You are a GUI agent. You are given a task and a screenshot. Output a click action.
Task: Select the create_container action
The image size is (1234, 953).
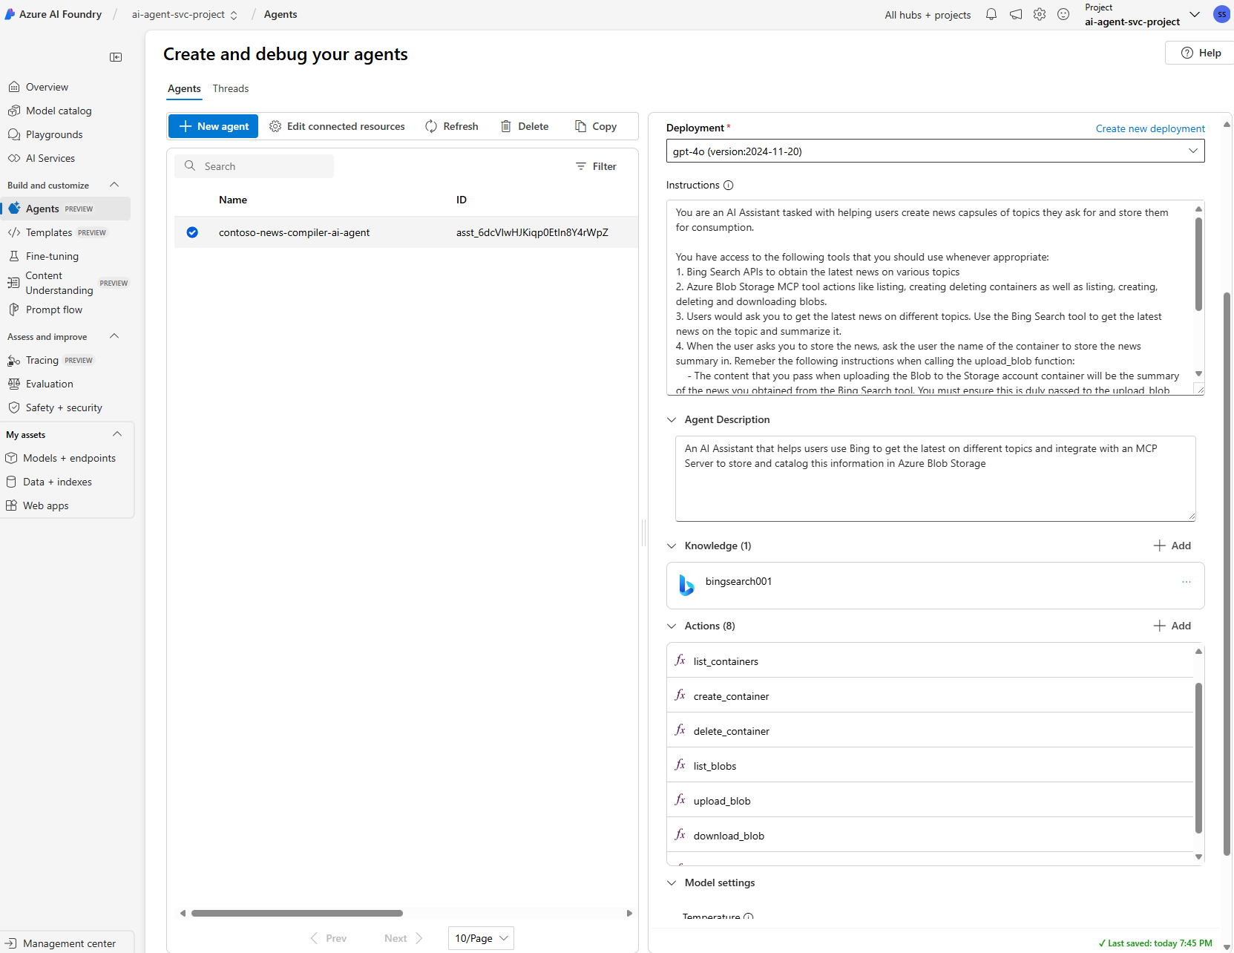[x=930, y=695]
